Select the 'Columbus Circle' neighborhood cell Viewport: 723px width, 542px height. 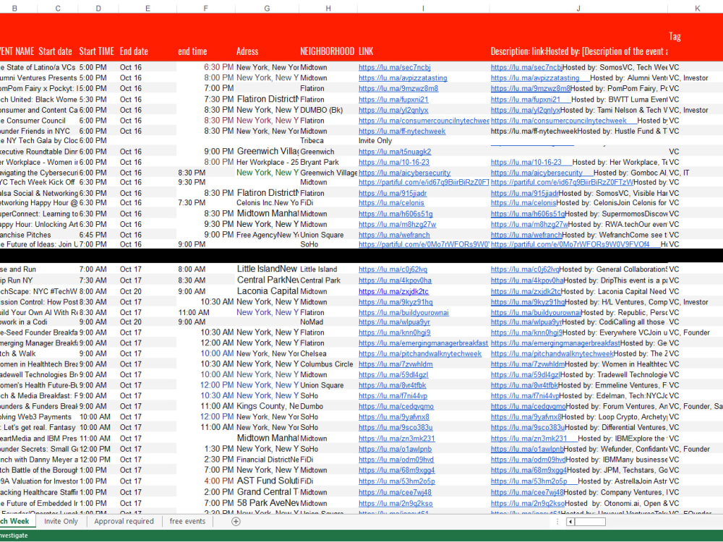pyautogui.click(x=327, y=364)
